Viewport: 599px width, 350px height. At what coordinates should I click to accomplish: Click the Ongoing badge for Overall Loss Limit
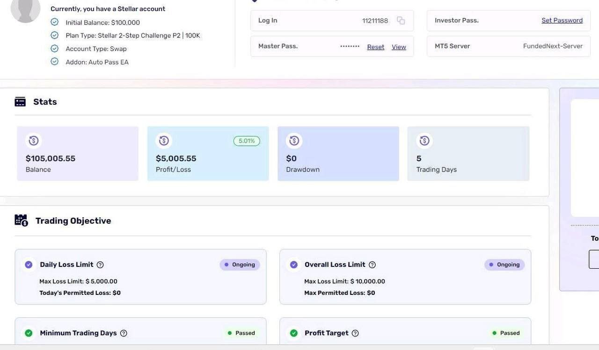504,265
